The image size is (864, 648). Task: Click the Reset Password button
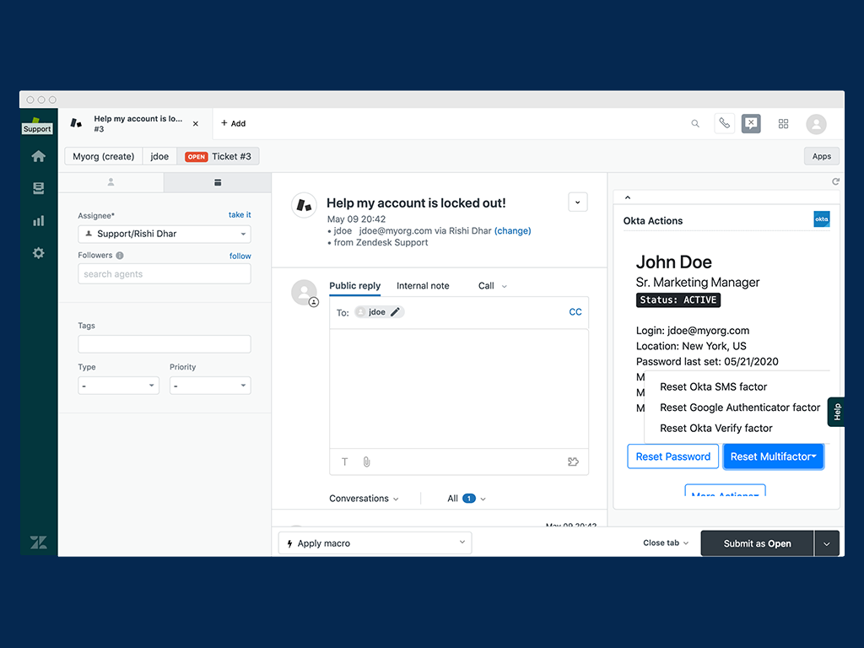pos(672,456)
